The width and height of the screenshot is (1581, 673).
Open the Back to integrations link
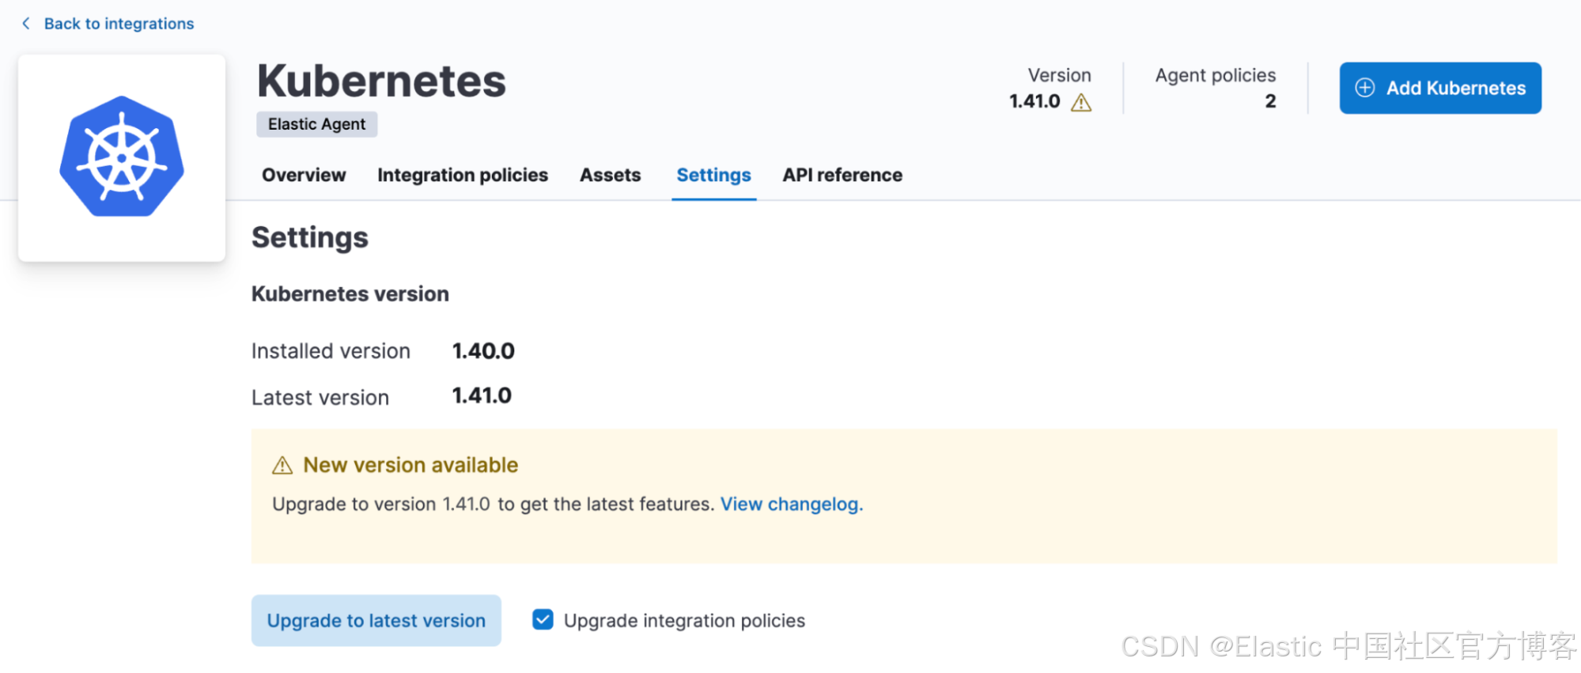coord(119,24)
